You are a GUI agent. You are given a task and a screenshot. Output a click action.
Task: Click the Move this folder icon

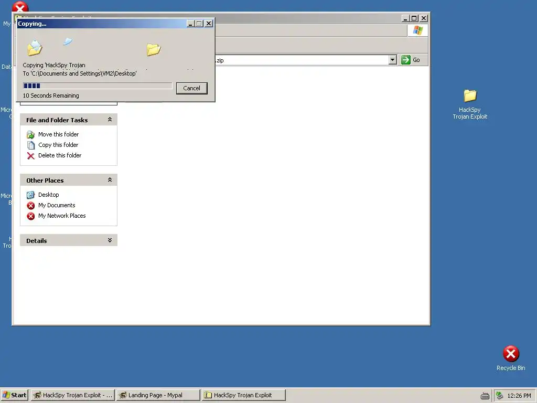click(31, 135)
